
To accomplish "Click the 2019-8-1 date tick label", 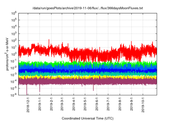I will click(x=120, y=104).
